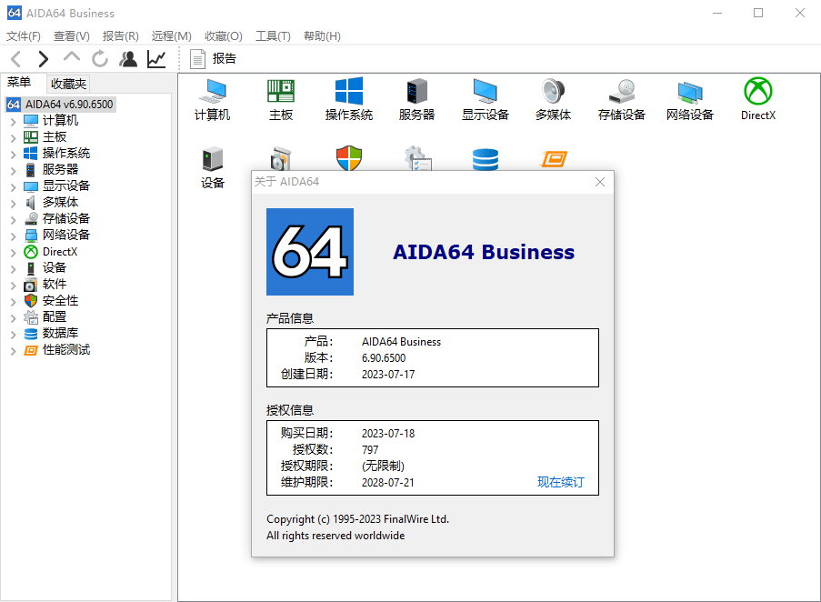Click the FinalWire copyright line
This screenshot has height=602, width=821.
pos(357,518)
